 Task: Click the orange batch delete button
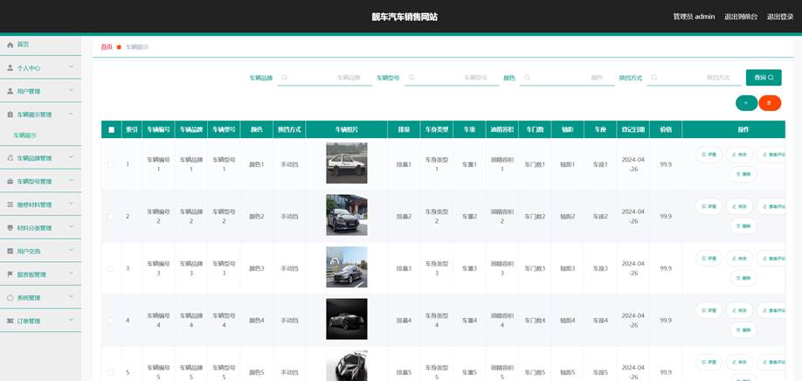770,103
